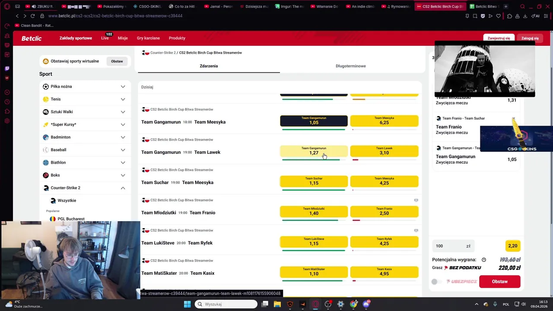The width and height of the screenshot is (553, 311).
Task: Click the Obstaw virtual sports button
Action: (x=117, y=61)
